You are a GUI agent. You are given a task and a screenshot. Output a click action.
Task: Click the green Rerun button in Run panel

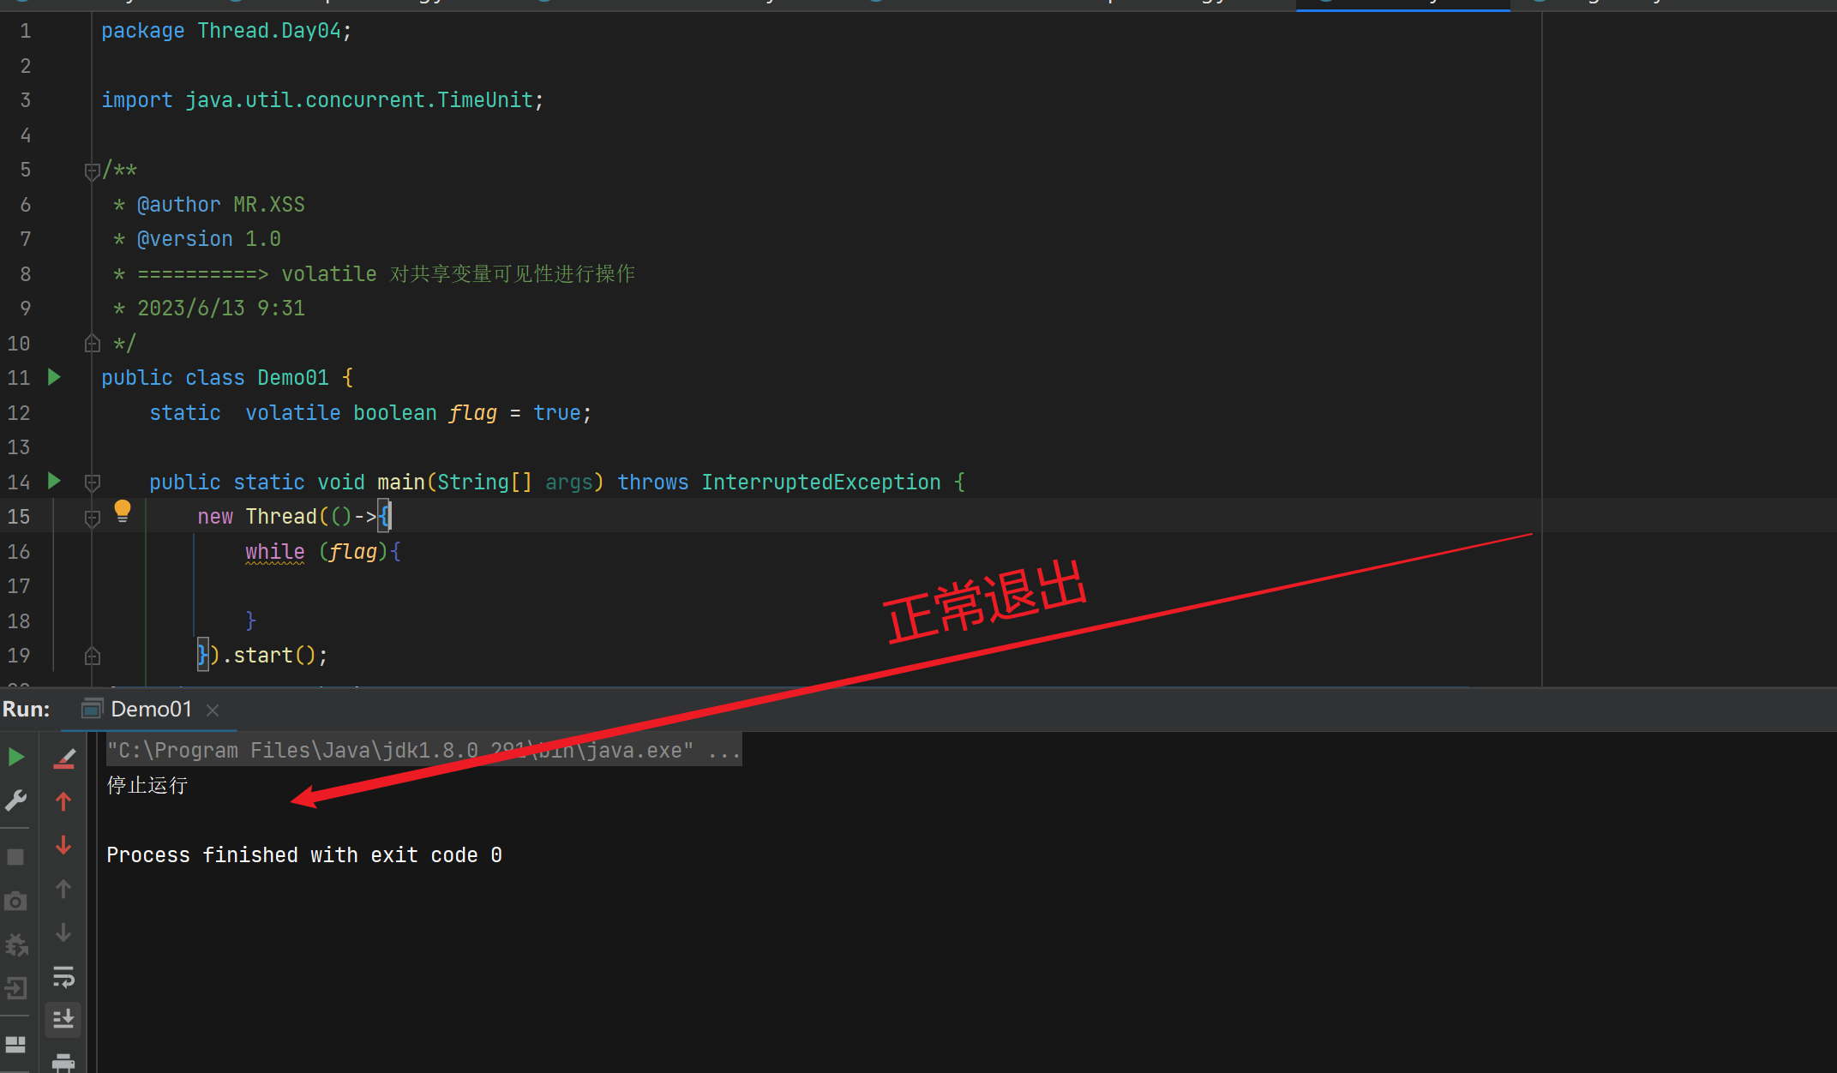point(15,757)
